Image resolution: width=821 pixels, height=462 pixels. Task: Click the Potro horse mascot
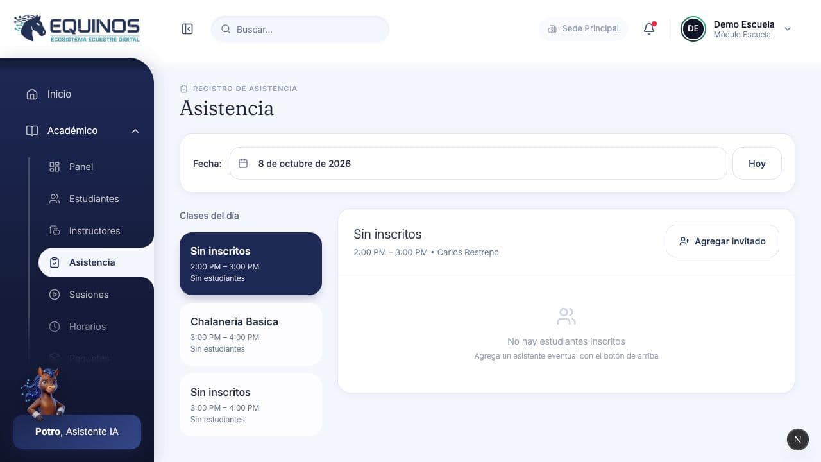[44, 393]
